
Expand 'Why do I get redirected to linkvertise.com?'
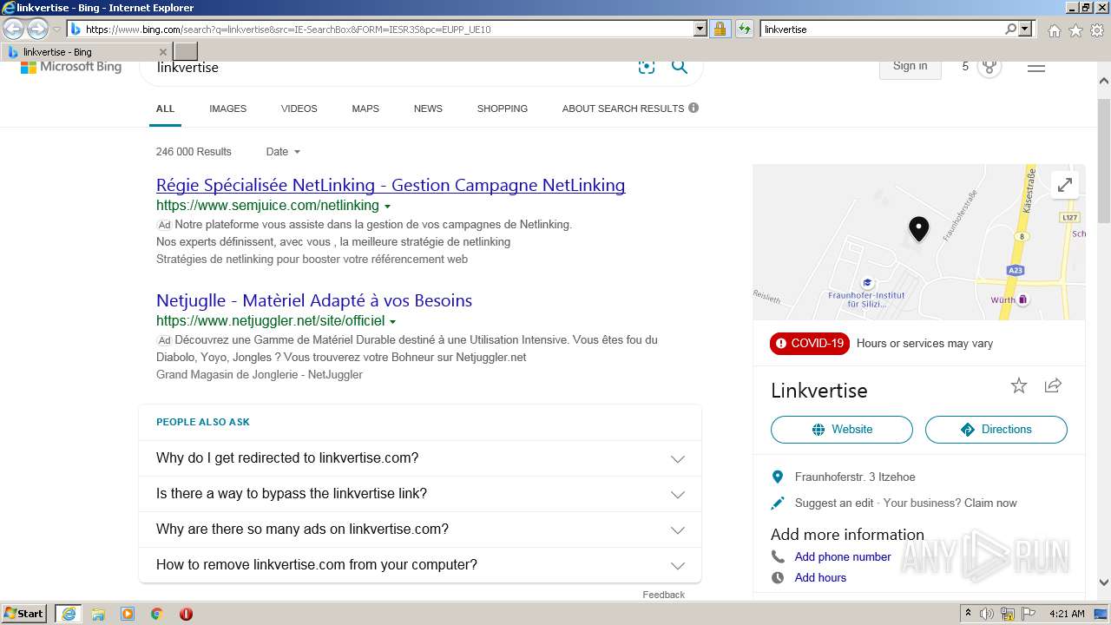420,458
